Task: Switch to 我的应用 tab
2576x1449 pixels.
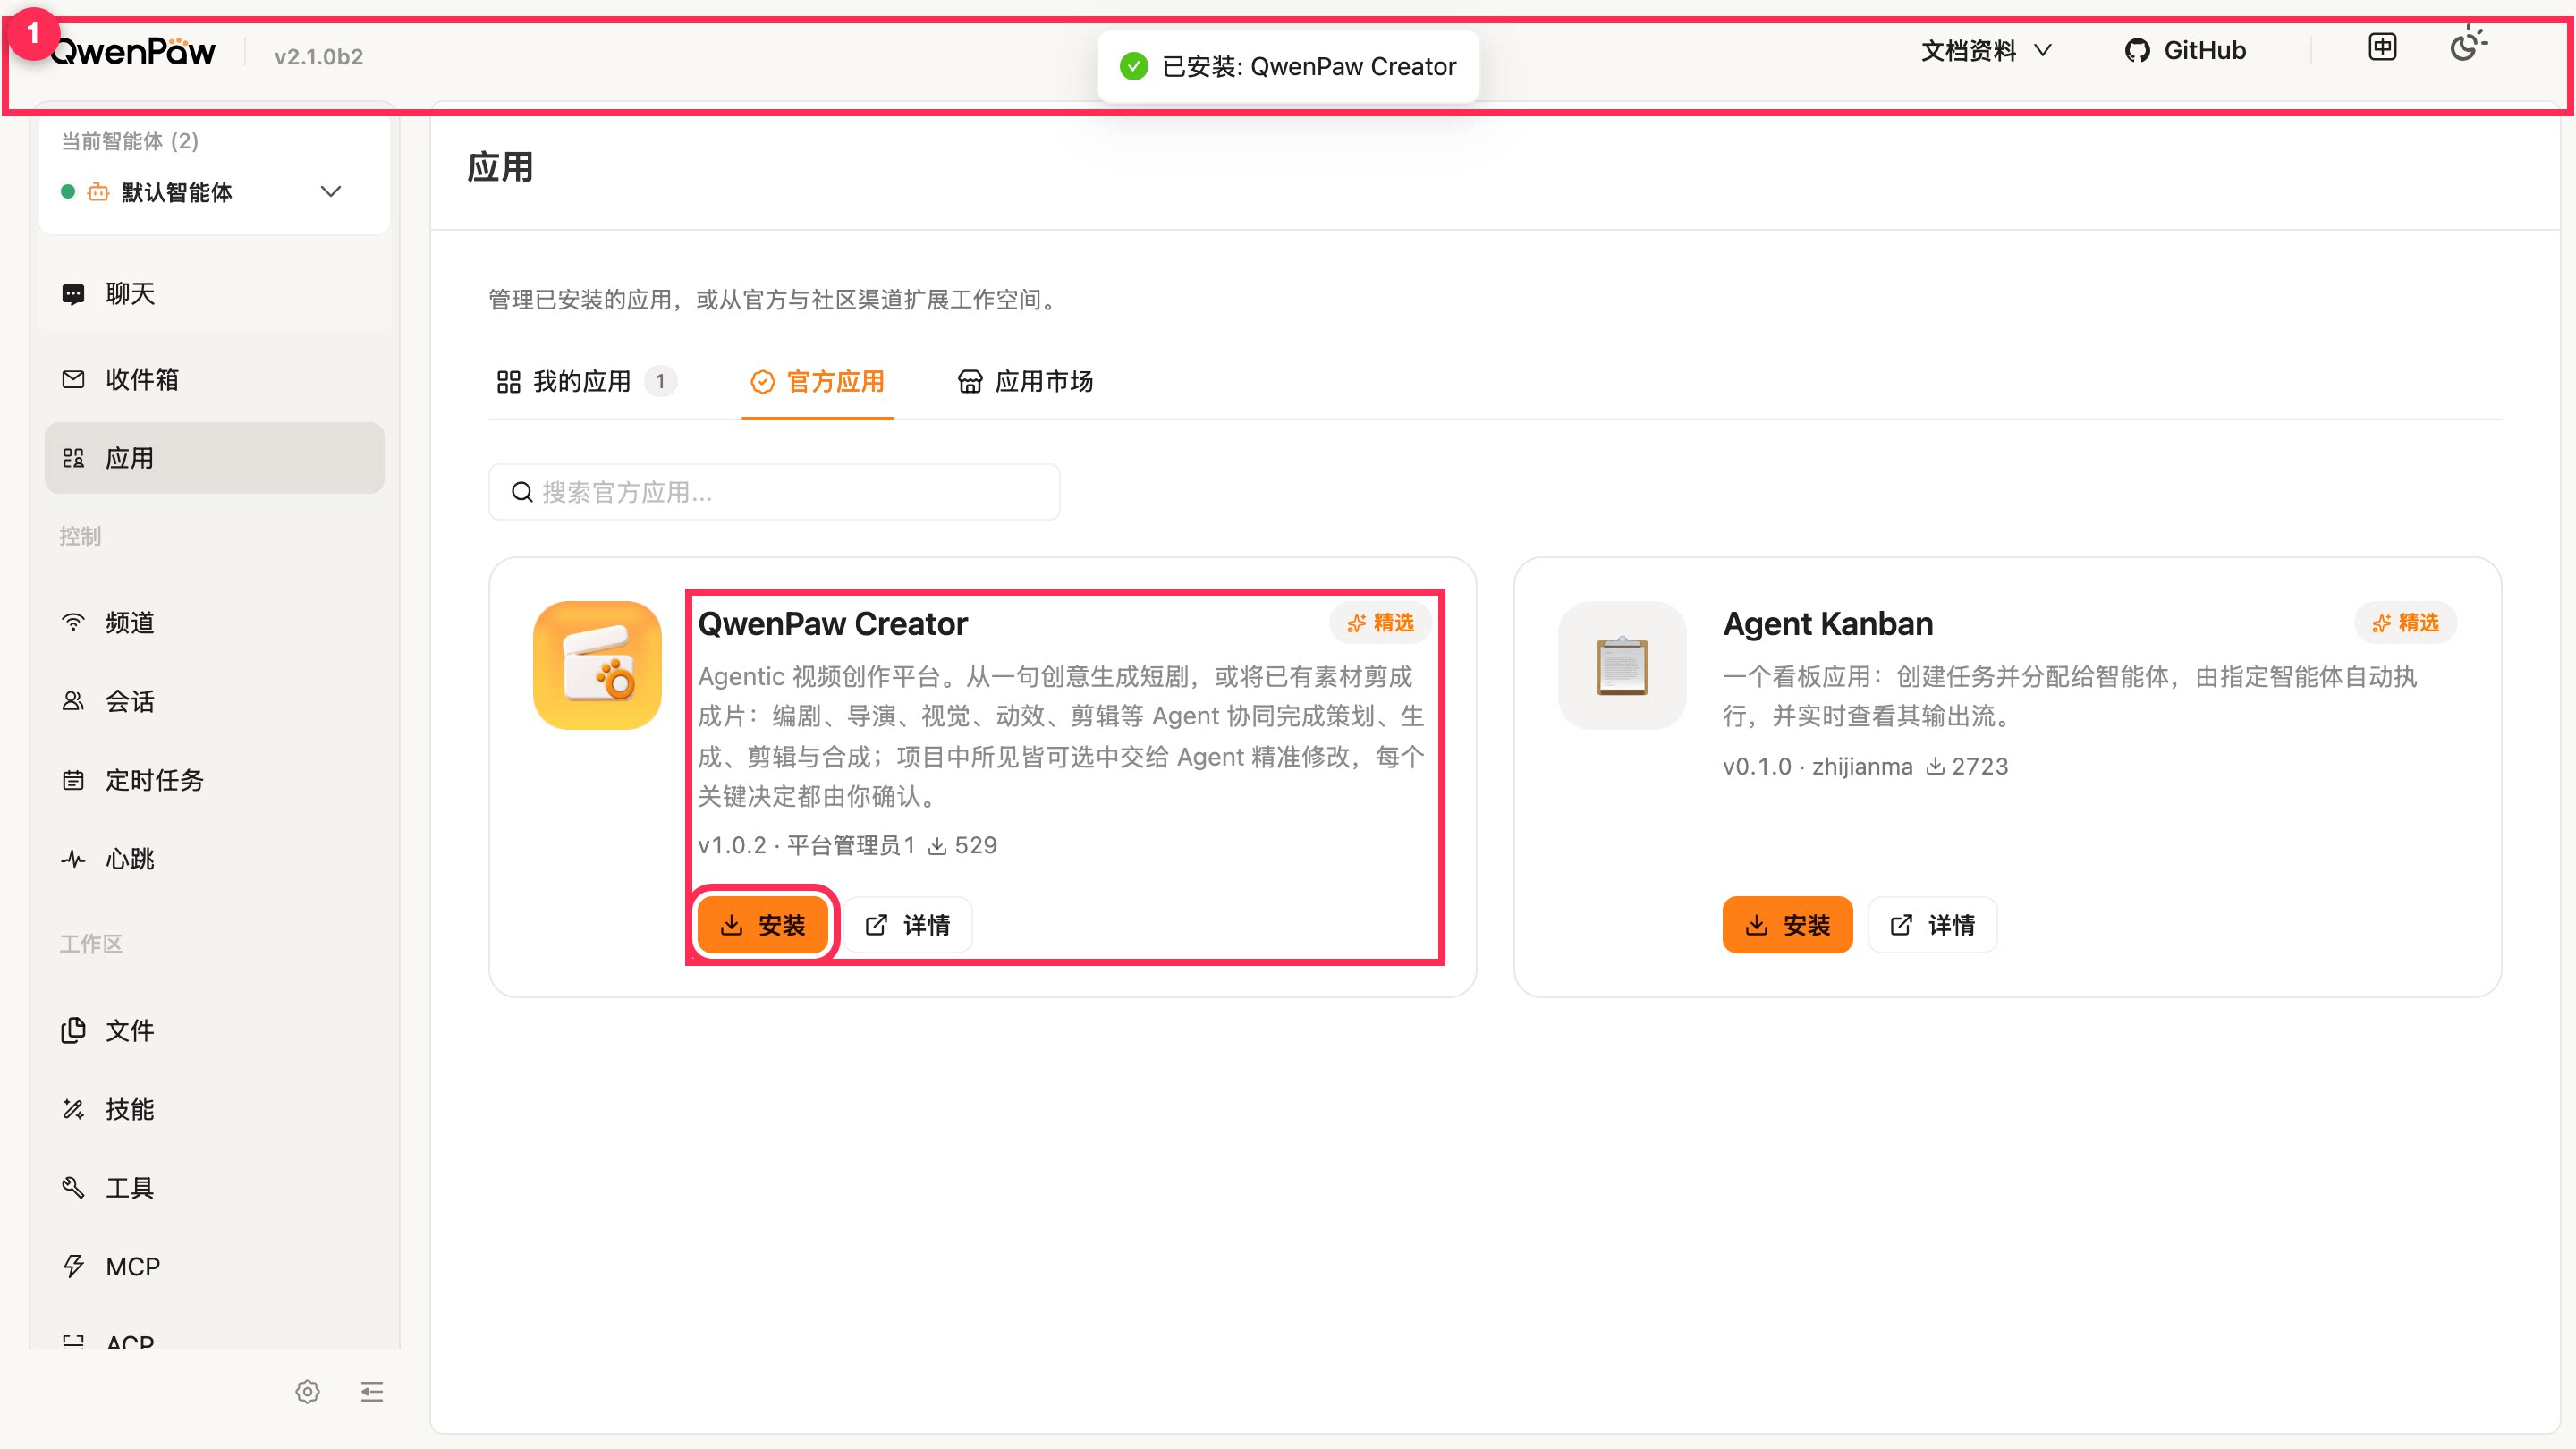Action: (586, 381)
